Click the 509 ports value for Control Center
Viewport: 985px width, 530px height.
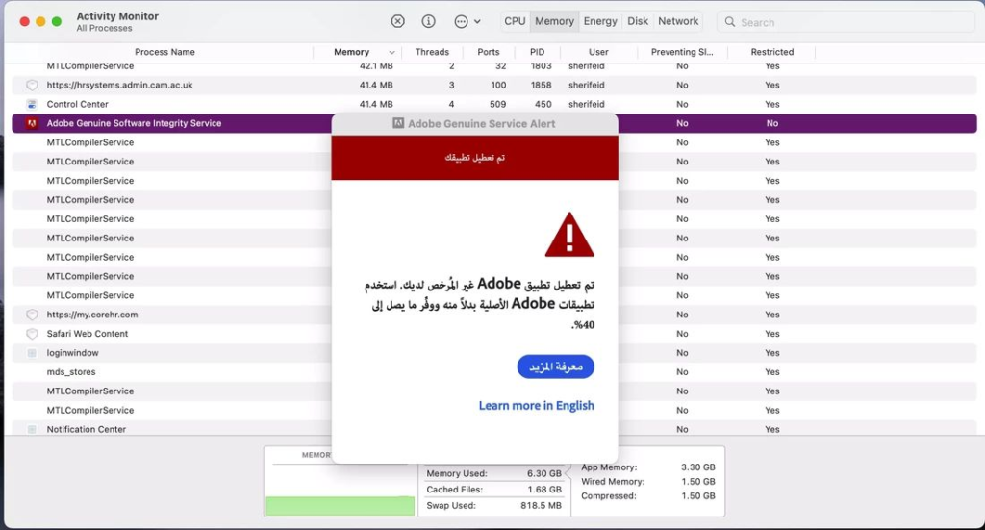pos(498,104)
